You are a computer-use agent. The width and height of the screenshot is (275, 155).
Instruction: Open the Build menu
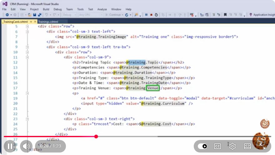coord(46,9)
